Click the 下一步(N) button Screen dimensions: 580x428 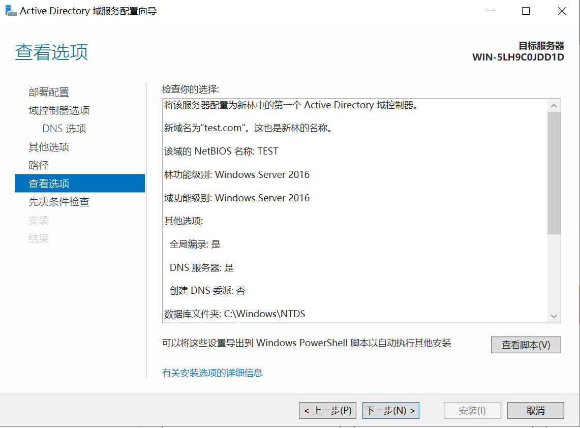point(390,410)
